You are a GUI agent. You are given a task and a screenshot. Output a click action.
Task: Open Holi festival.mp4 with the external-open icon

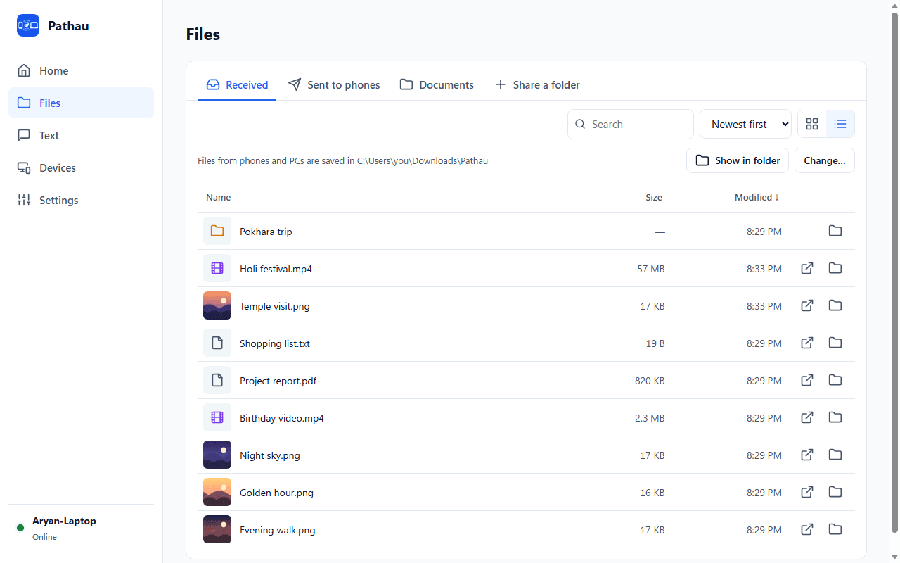[x=807, y=268]
